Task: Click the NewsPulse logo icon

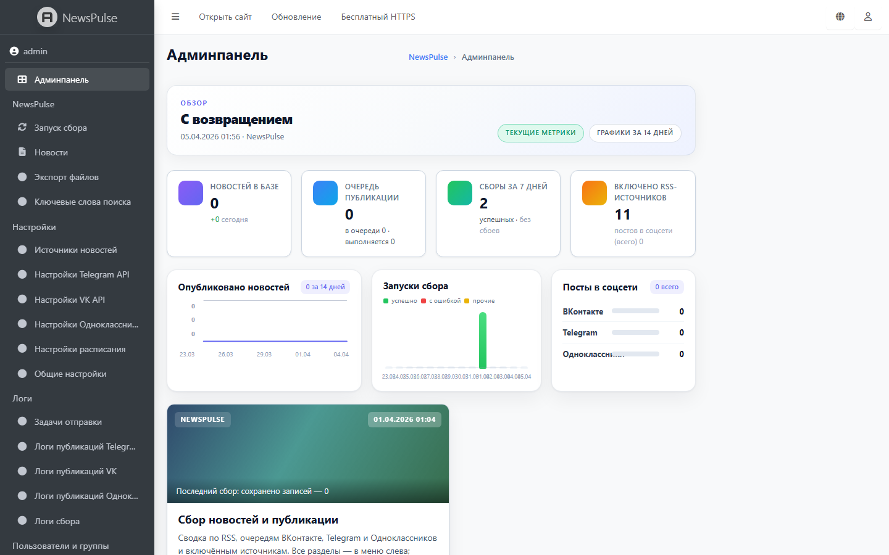Action: pos(47,17)
